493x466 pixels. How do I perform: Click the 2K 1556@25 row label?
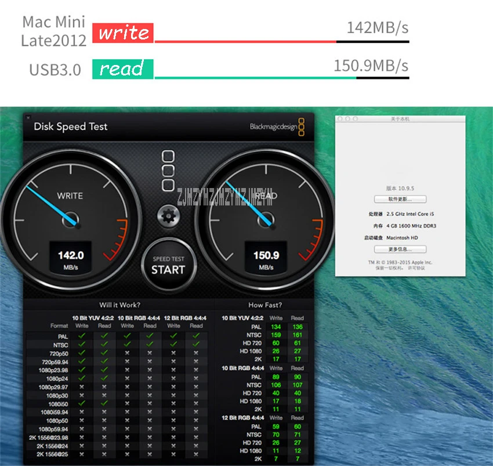tap(52, 454)
